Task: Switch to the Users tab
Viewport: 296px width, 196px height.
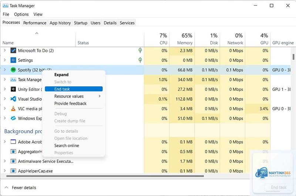Action: (95, 23)
